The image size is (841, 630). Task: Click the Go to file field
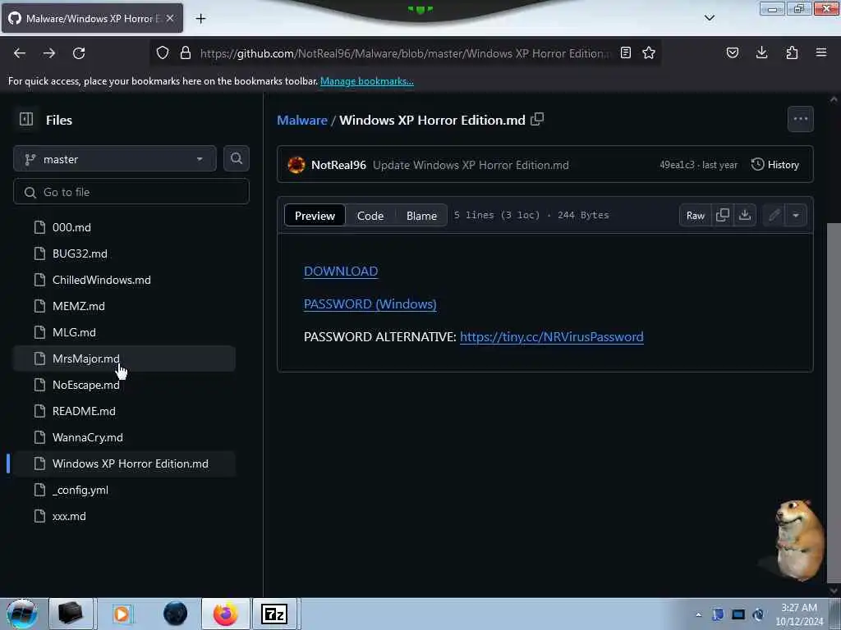(131, 192)
